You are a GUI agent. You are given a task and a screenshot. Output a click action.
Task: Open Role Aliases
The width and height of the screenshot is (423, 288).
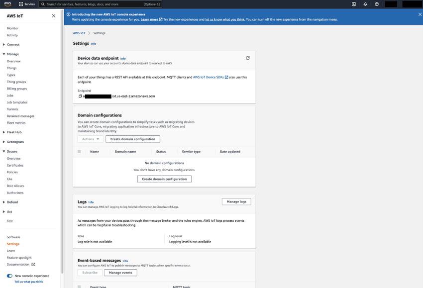click(x=15, y=186)
